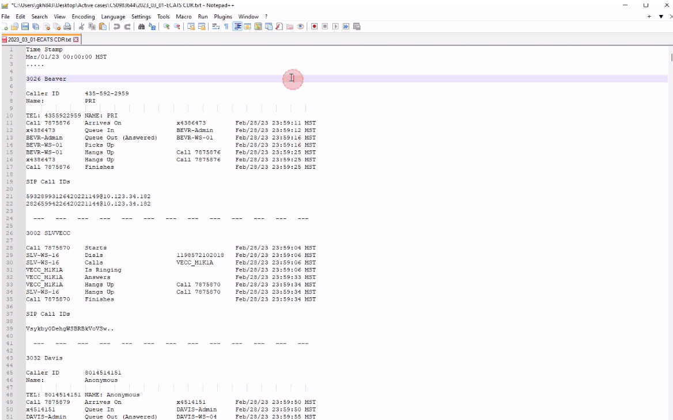Image resolution: width=673 pixels, height=420 pixels.
Task: Save the current file via toolbar
Action: pos(25,27)
